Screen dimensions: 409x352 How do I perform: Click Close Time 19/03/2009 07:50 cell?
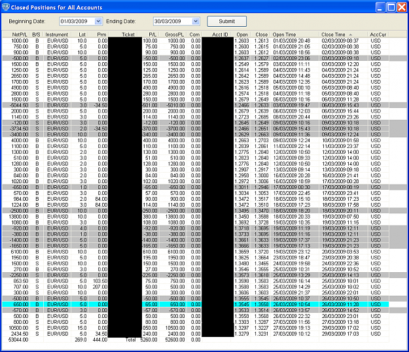[x=340, y=217]
